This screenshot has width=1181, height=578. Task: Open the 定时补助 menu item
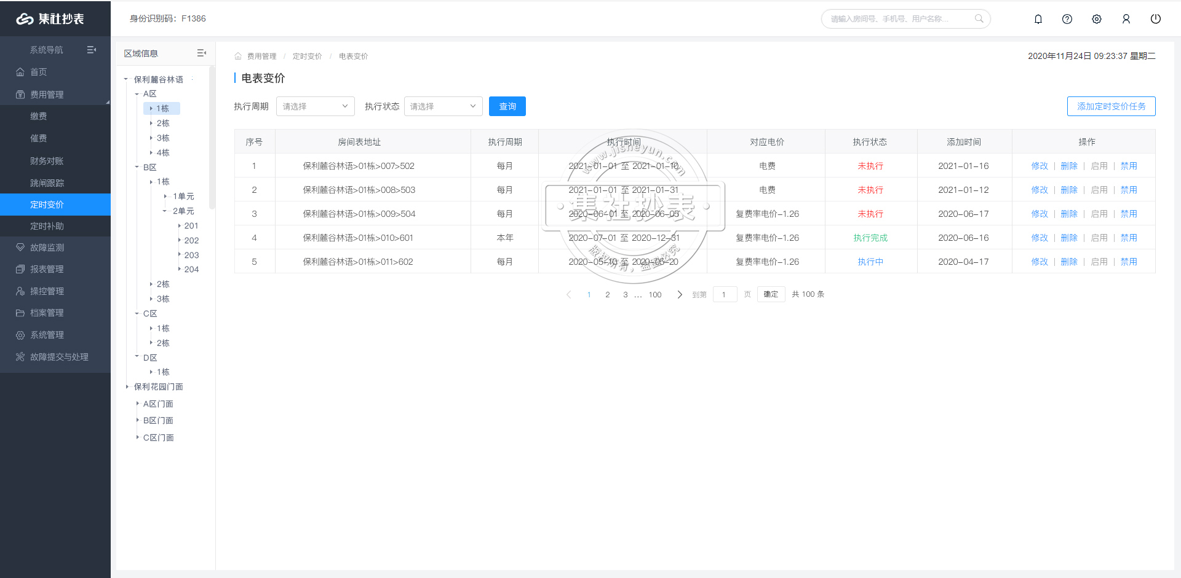[x=47, y=226]
